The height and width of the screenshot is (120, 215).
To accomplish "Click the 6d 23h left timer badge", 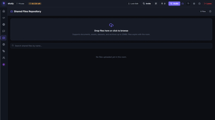I will (x=35, y=3).
